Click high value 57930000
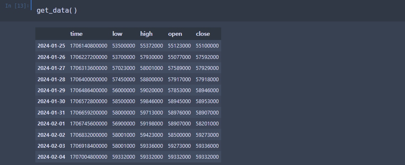 [x=151, y=57]
